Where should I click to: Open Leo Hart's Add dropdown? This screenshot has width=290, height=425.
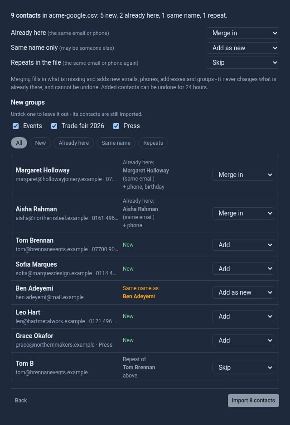[243, 316]
